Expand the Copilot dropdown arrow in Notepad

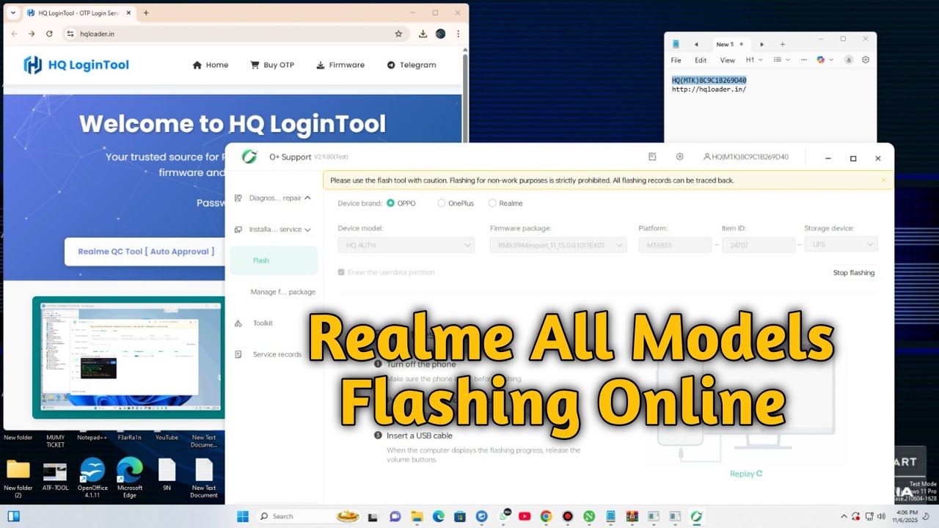831,60
